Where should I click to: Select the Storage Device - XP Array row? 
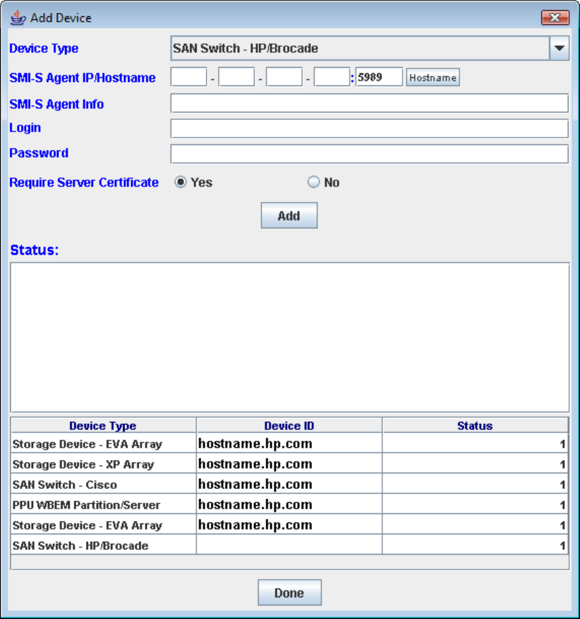tap(289, 465)
